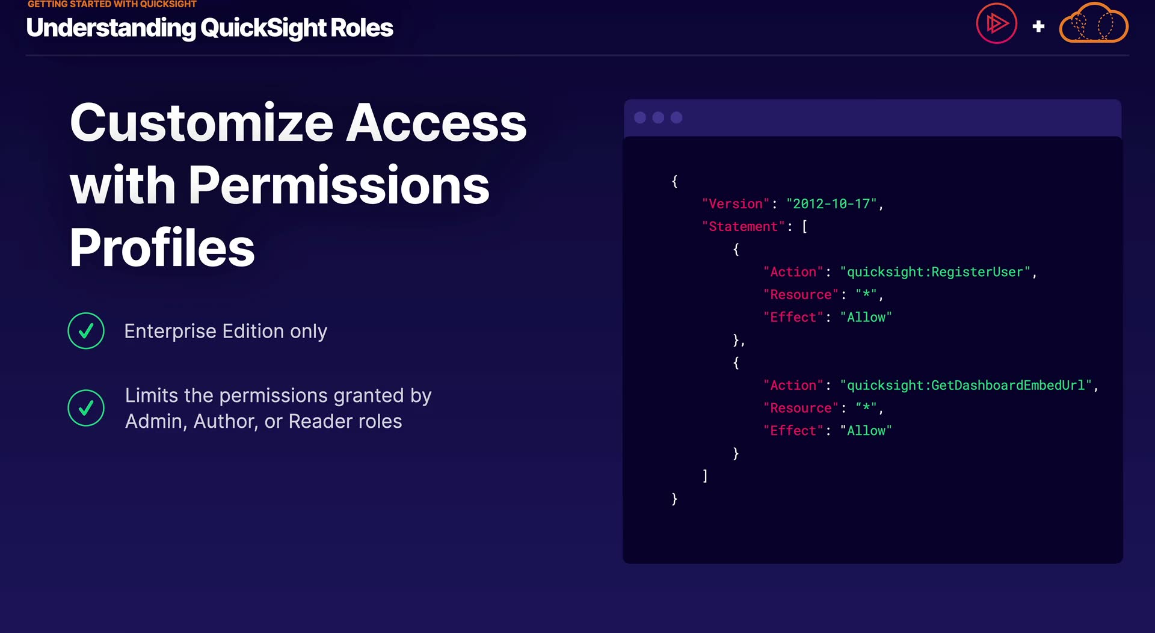1155x633 pixels.
Task: Click the Pluralsight play logo icon
Action: coord(996,24)
